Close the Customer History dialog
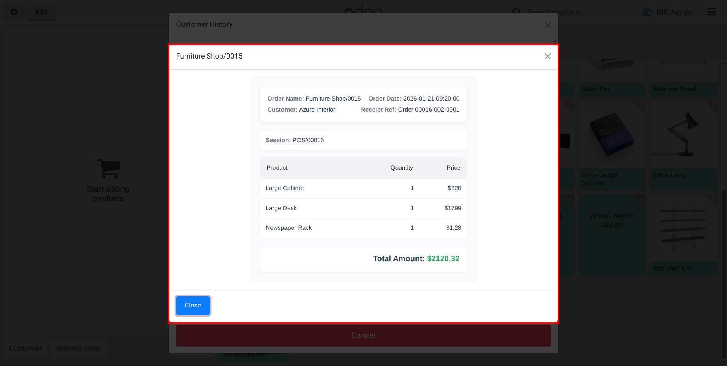This screenshot has width=727, height=366. (x=548, y=25)
